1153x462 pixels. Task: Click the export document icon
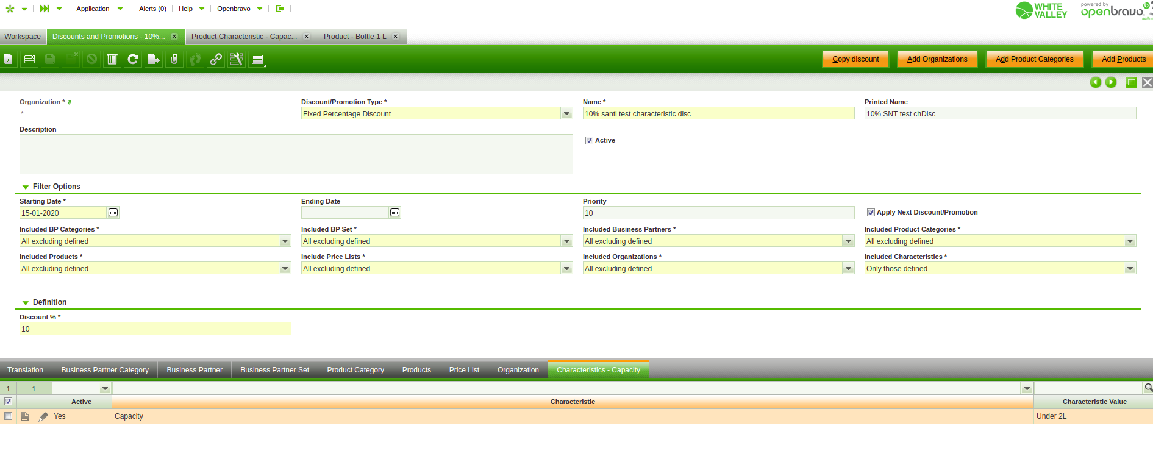pyautogui.click(x=154, y=59)
